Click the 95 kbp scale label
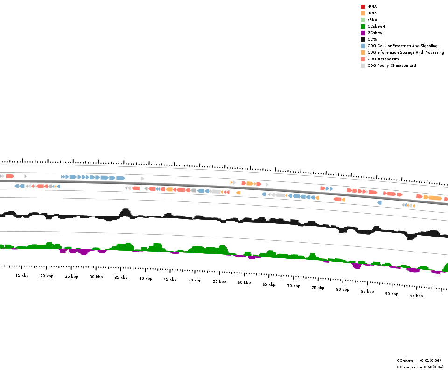This screenshot has height=374, width=448. tap(416, 296)
